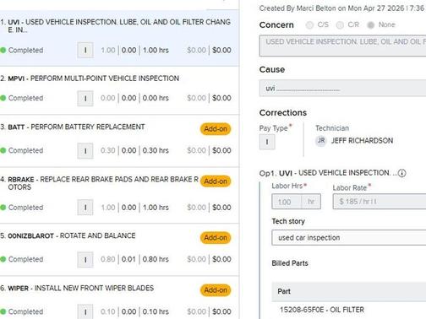Click the Labor Hrs 1.00 field
Screen dimensions: 426x319
[296, 202]
